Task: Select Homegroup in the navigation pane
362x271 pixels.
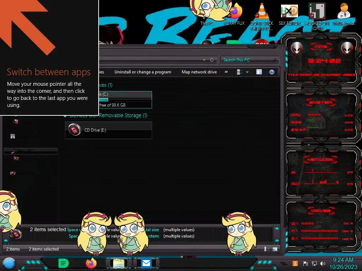Action: pyautogui.click(x=25, y=137)
